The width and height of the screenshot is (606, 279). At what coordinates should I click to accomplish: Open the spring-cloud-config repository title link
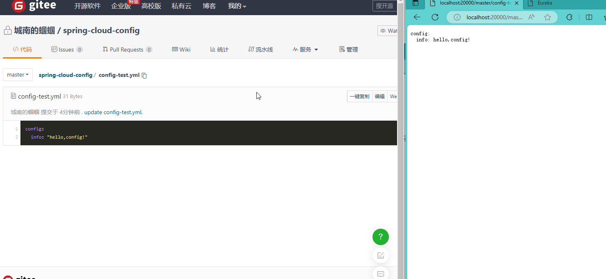[x=101, y=30]
